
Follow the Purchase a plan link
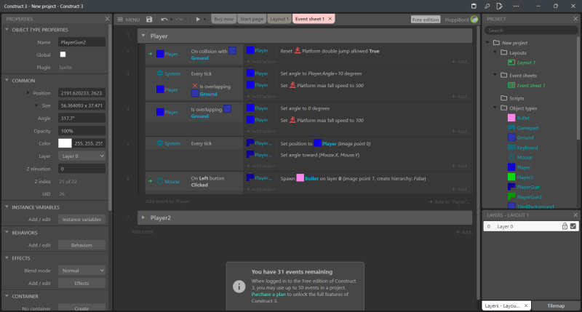268,295
